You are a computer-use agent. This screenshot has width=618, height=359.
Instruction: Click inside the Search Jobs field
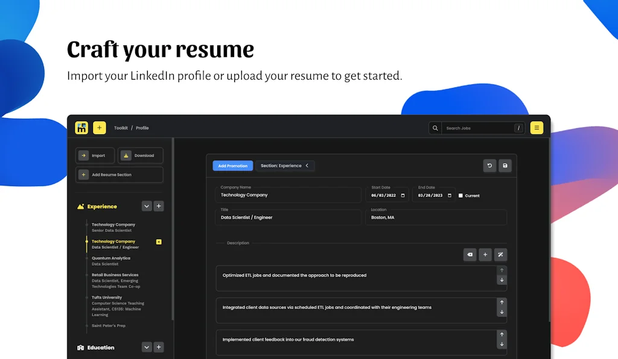point(477,128)
